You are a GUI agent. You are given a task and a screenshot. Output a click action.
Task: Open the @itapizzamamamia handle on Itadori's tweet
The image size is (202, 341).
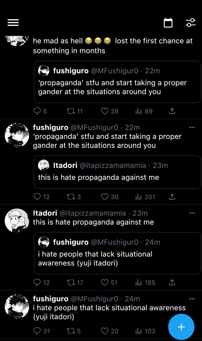(92, 213)
